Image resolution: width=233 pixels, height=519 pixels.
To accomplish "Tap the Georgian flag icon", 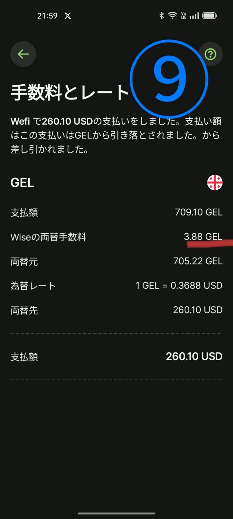I will [x=215, y=182].
